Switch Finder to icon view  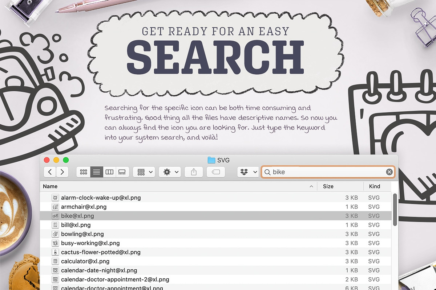(83, 172)
